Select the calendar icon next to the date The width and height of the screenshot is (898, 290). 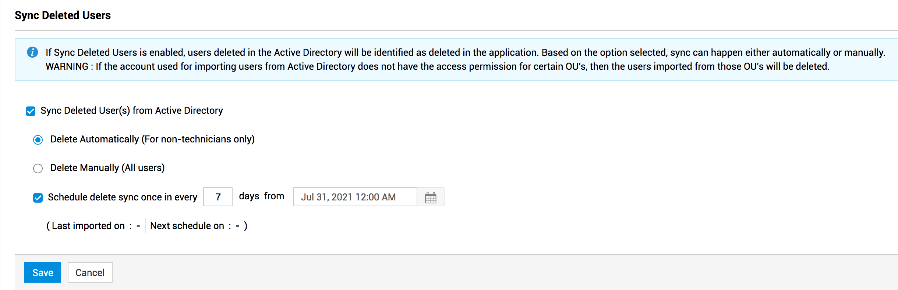(x=431, y=197)
